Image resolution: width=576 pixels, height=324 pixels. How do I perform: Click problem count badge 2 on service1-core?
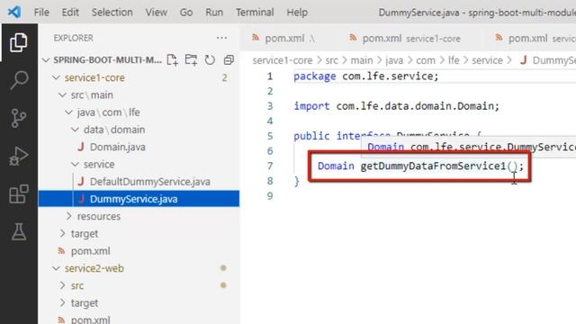point(224,77)
